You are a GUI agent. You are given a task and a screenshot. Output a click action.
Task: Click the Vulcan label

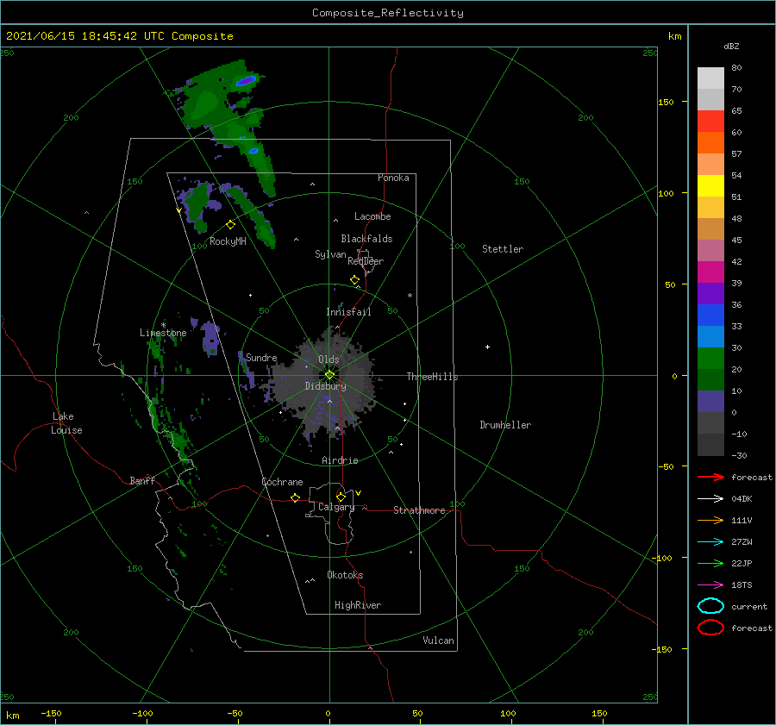coord(439,641)
